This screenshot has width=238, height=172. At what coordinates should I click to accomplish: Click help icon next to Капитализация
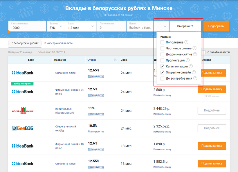point(191,66)
